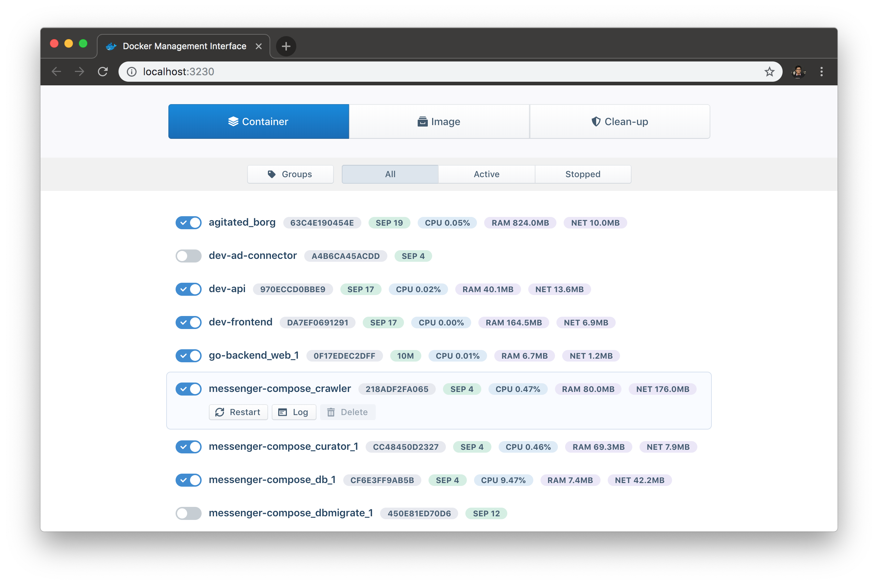Show only Stopped containers
The width and height of the screenshot is (878, 585).
(582, 174)
